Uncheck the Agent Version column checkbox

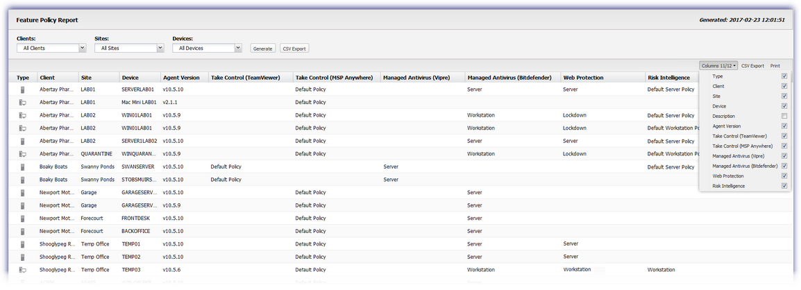click(784, 126)
